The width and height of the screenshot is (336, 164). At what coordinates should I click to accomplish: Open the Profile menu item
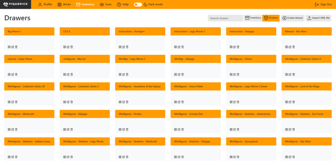click(x=45, y=4)
